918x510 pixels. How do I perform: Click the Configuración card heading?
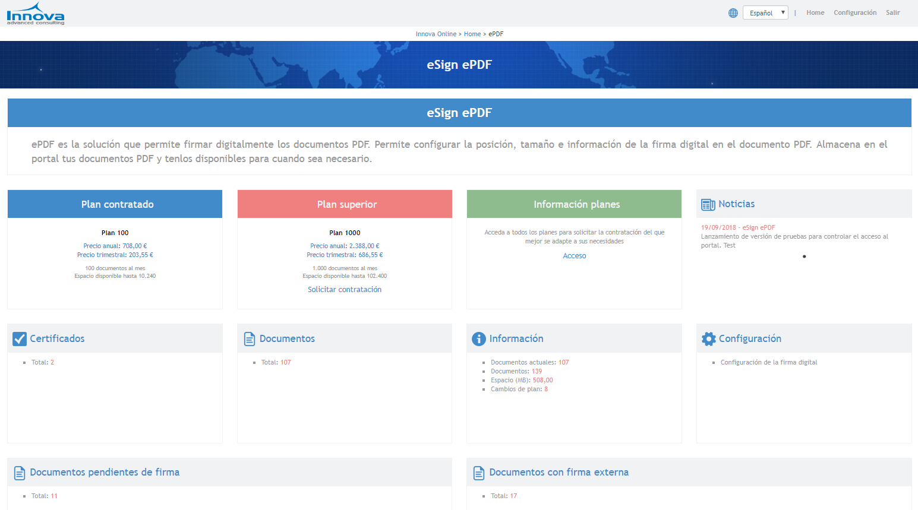tap(750, 338)
